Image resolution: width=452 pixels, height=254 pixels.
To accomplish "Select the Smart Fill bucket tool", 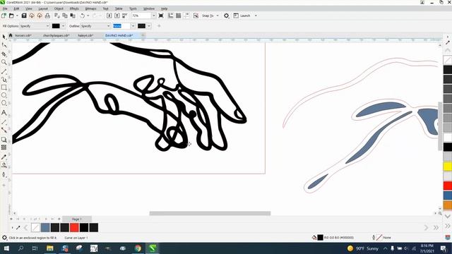I will coord(4,165).
